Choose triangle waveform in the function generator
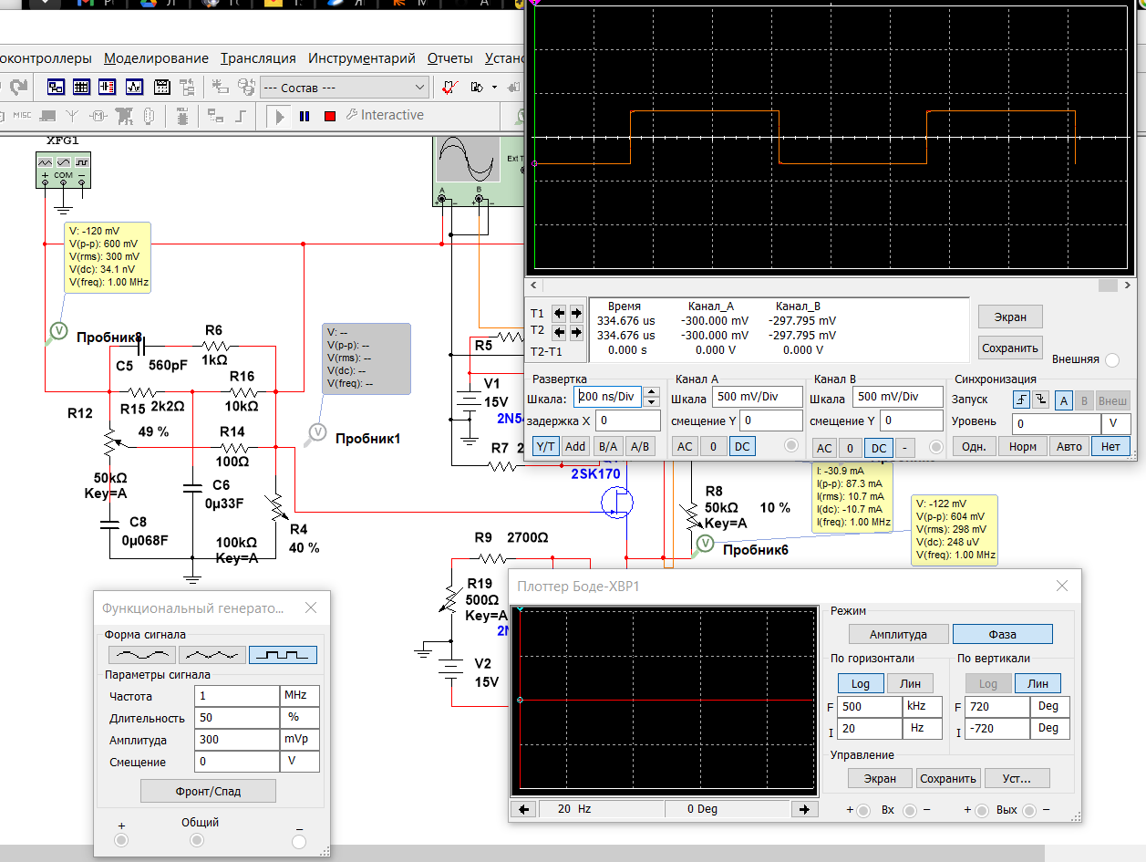The width and height of the screenshot is (1146, 862). 212,654
